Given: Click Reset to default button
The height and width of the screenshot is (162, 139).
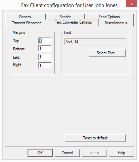Looking at the screenshot, I should [x=95, y=138].
